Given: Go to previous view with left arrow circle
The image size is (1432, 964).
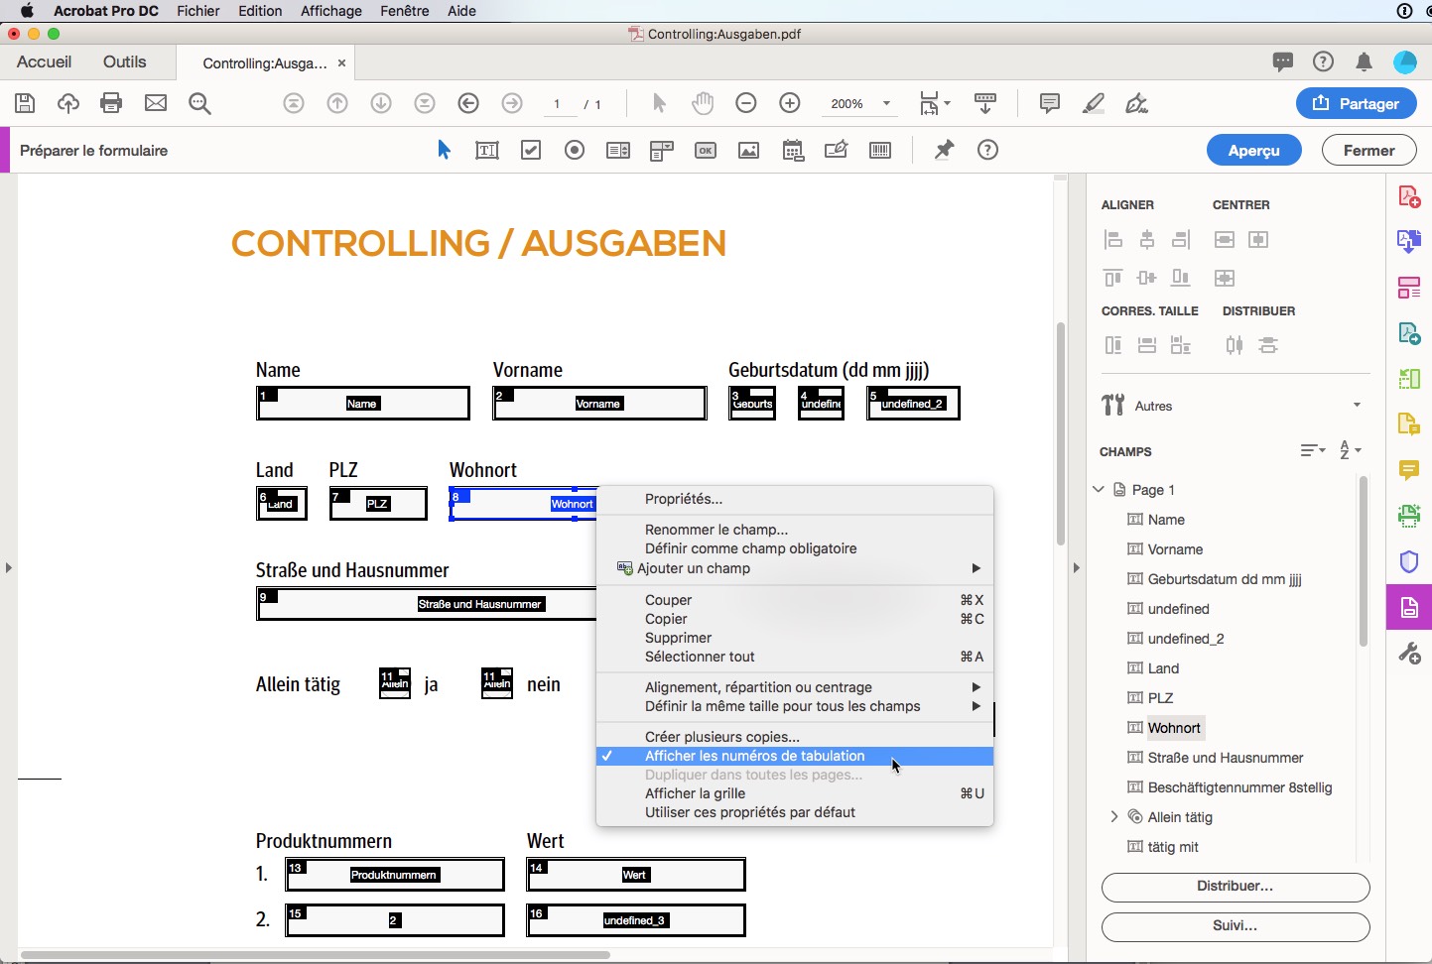Looking at the screenshot, I should [x=468, y=103].
